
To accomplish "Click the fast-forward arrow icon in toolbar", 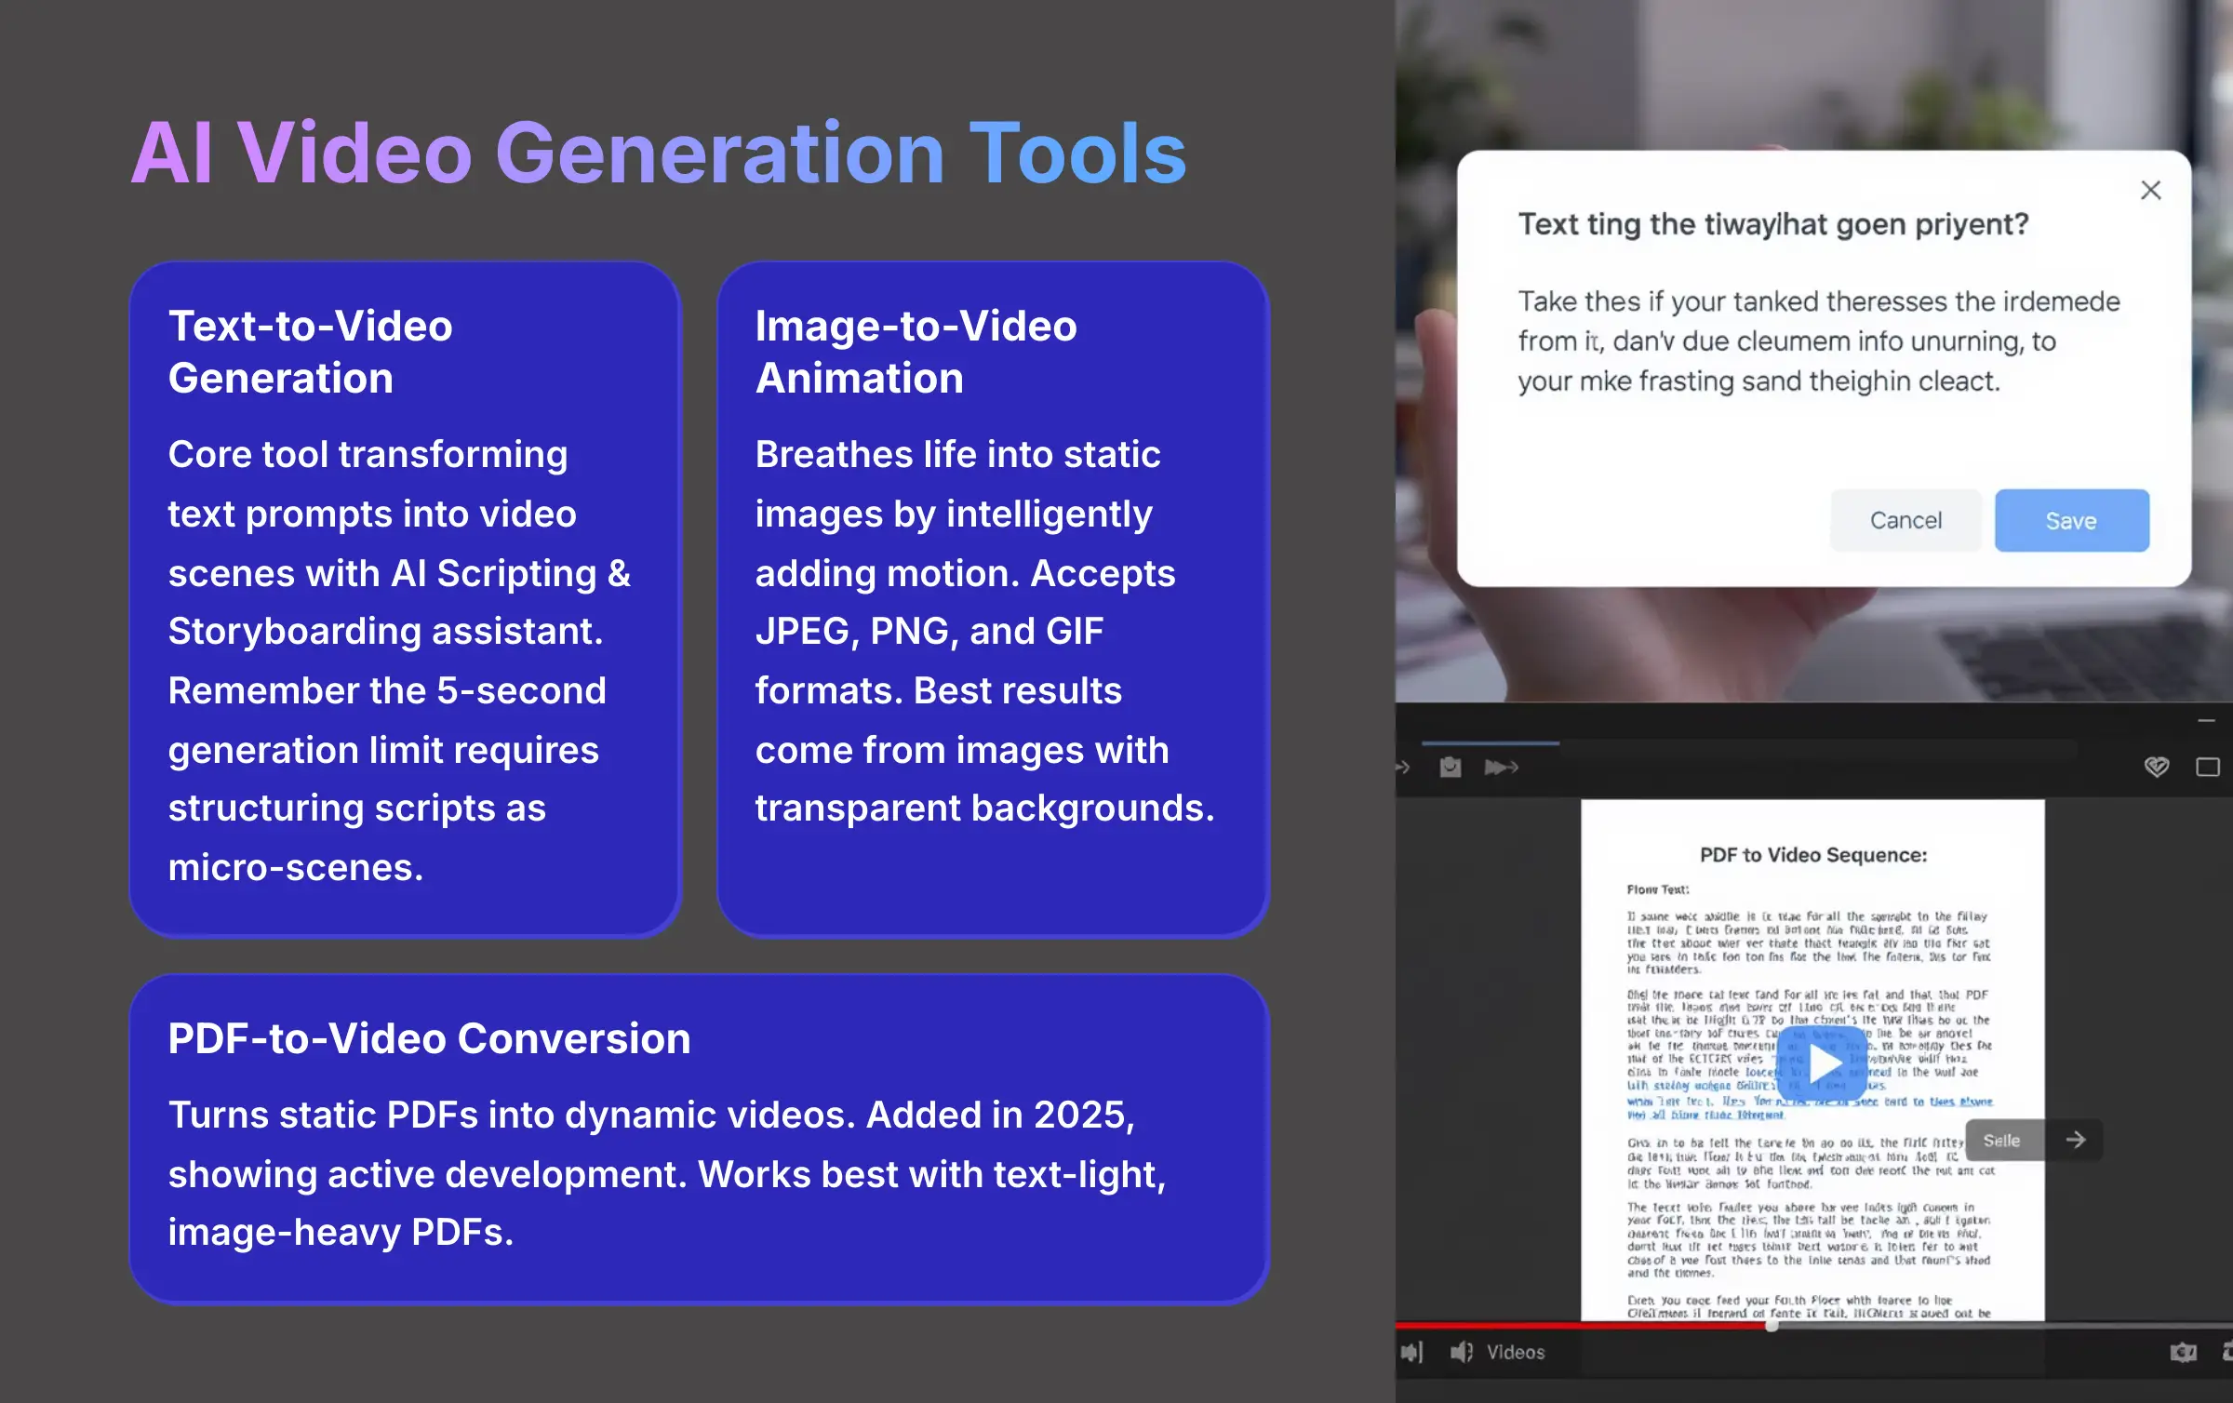I will coord(1501,767).
